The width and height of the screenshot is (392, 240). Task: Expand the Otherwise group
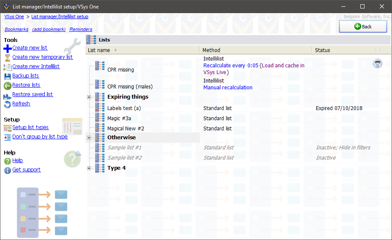(x=89, y=138)
